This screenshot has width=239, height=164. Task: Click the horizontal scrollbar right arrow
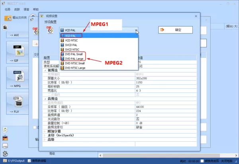click(236, 156)
